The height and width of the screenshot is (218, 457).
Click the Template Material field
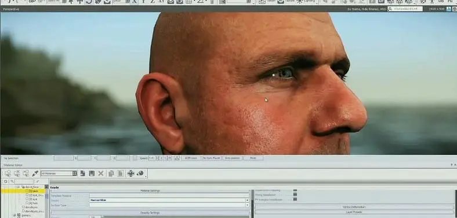(x=169, y=195)
